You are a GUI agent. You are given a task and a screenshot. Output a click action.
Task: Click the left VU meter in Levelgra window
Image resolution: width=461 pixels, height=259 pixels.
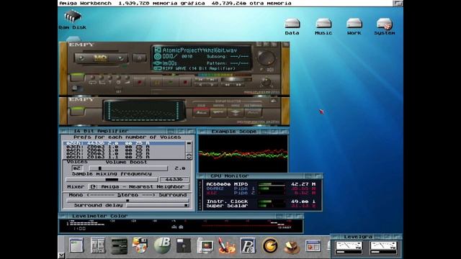(x=349, y=247)
